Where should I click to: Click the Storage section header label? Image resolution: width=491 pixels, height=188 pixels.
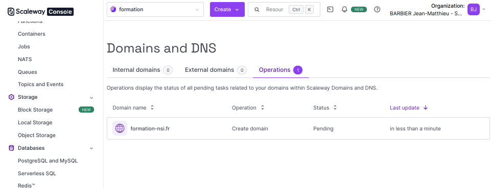(28, 97)
